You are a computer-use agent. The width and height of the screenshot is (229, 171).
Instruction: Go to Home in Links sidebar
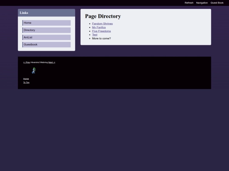coord(47,23)
